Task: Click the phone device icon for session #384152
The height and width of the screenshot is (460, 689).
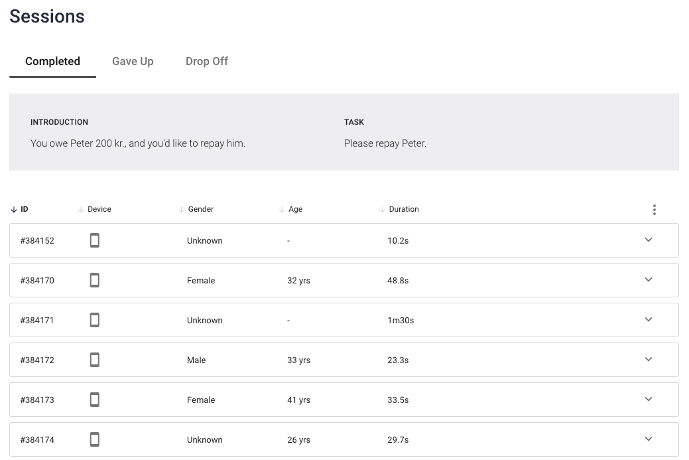Action: point(94,240)
